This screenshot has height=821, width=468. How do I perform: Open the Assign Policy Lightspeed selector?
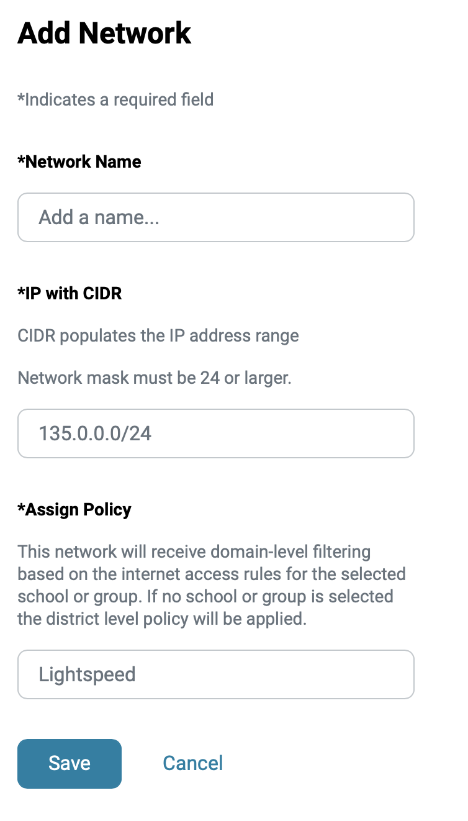click(x=215, y=674)
